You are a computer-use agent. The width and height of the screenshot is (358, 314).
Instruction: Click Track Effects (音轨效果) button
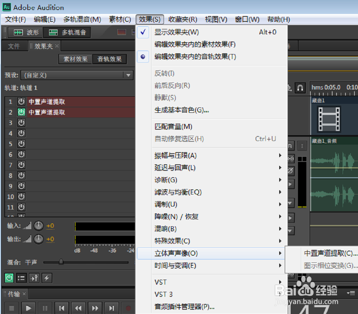pos(109,59)
